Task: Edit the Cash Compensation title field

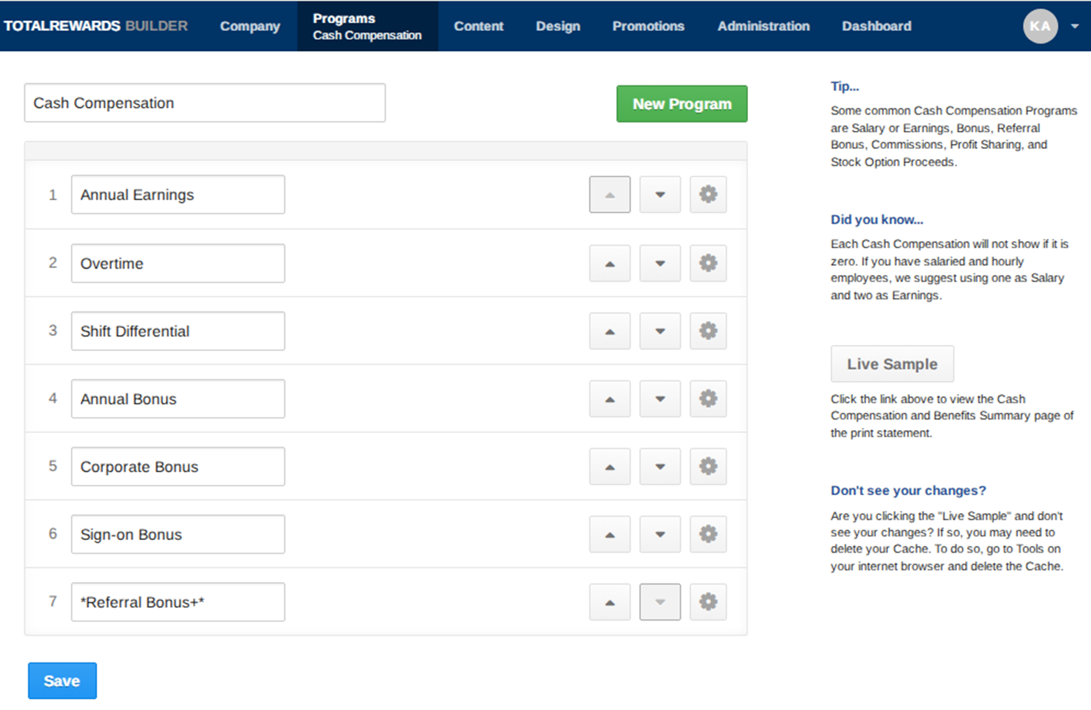Action: (205, 103)
